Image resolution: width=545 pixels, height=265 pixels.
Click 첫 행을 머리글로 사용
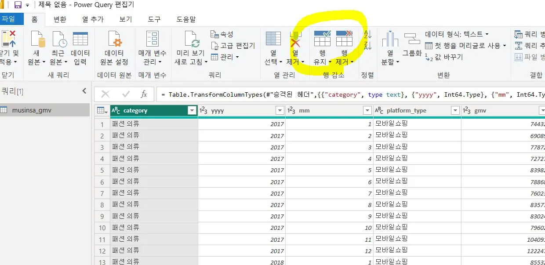[x=463, y=46]
